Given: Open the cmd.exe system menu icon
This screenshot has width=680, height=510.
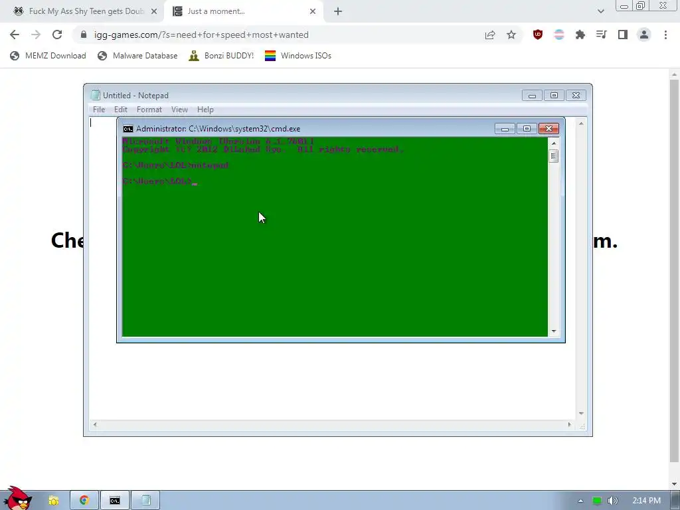Looking at the screenshot, I should pyautogui.click(x=128, y=129).
